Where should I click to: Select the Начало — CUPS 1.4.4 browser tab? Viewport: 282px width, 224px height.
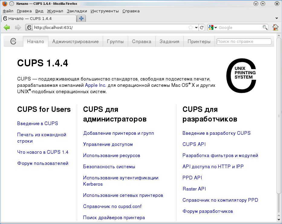[39, 18]
